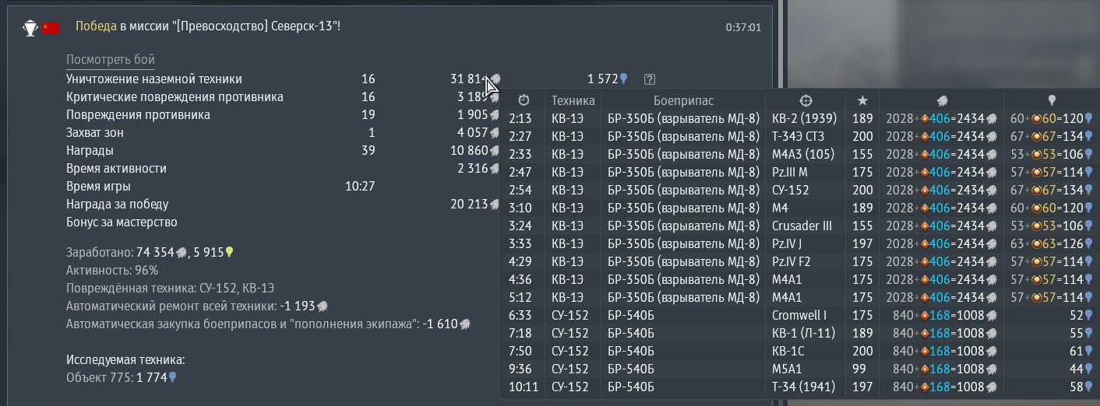Click the silver lion icon after 74 354

pos(182,253)
